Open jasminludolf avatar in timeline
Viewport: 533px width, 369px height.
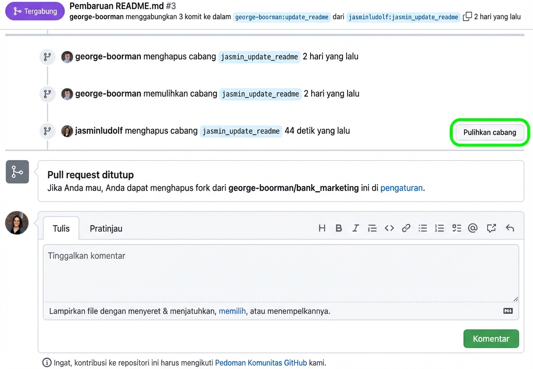[x=67, y=131]
